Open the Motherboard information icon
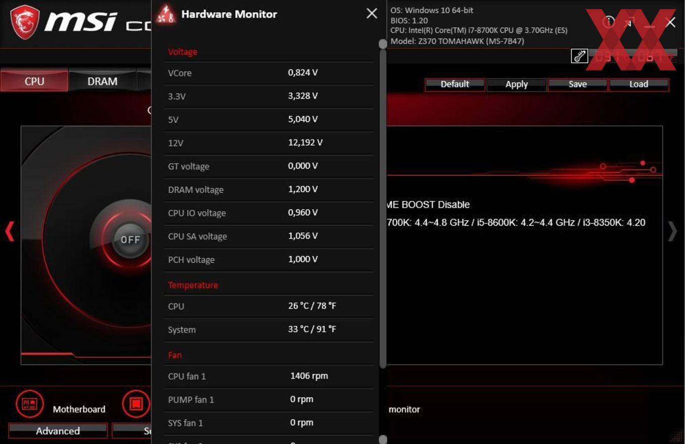The image size is (685, 444). (30, 404)
